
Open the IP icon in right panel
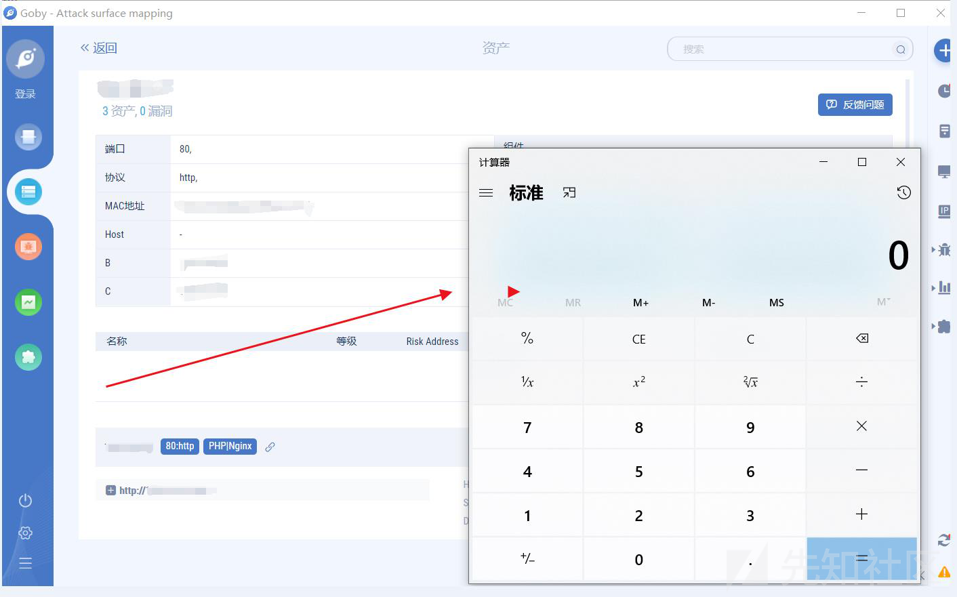(944, 211)
